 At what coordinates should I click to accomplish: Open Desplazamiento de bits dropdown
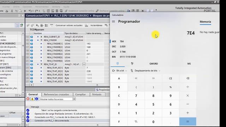point(145,71)
